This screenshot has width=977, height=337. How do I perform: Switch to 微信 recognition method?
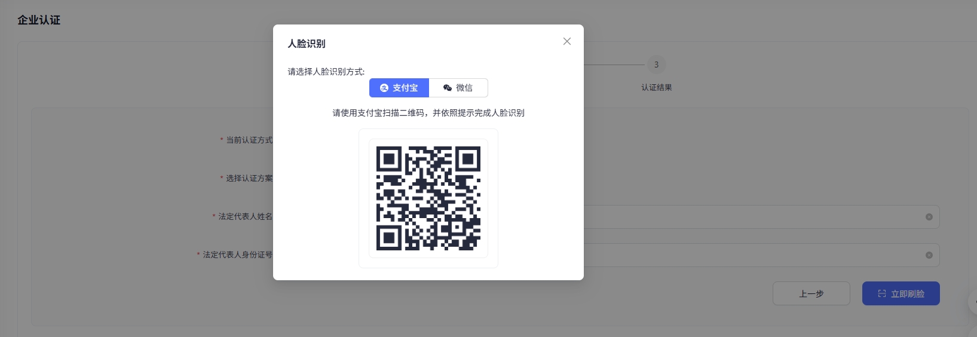(458, 88)
